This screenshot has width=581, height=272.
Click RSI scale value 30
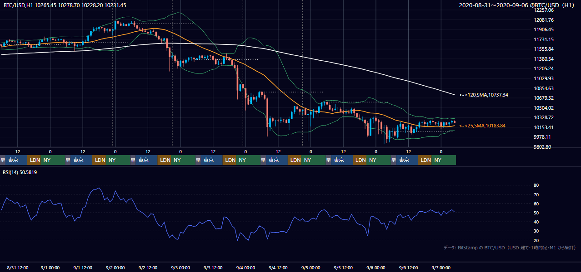536,231
